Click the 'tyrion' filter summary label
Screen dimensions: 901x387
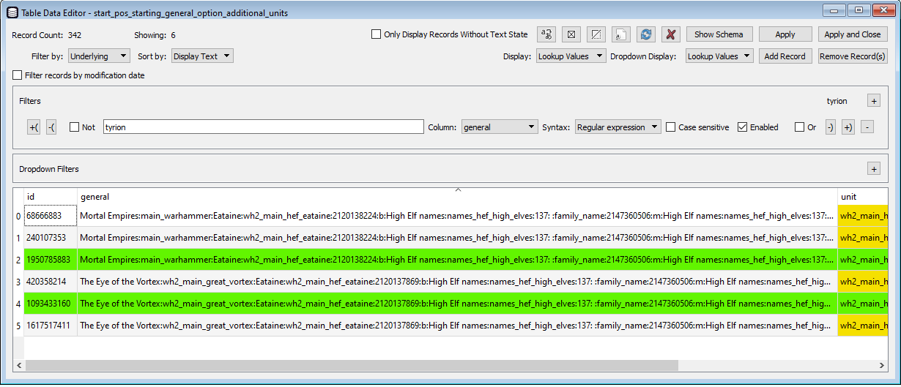point(837,101)
